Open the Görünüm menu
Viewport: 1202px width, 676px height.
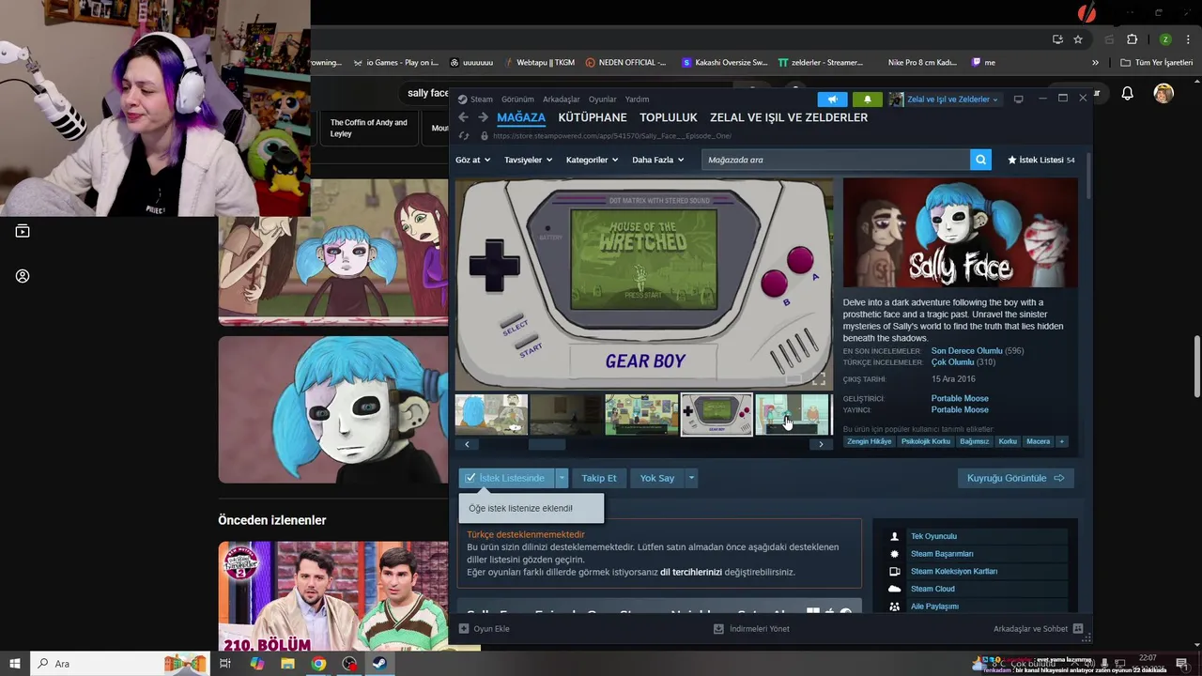click(x=517, y=99)
